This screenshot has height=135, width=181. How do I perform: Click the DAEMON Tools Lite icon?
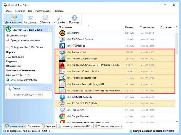pyautogui.click(x=62, y=97)
